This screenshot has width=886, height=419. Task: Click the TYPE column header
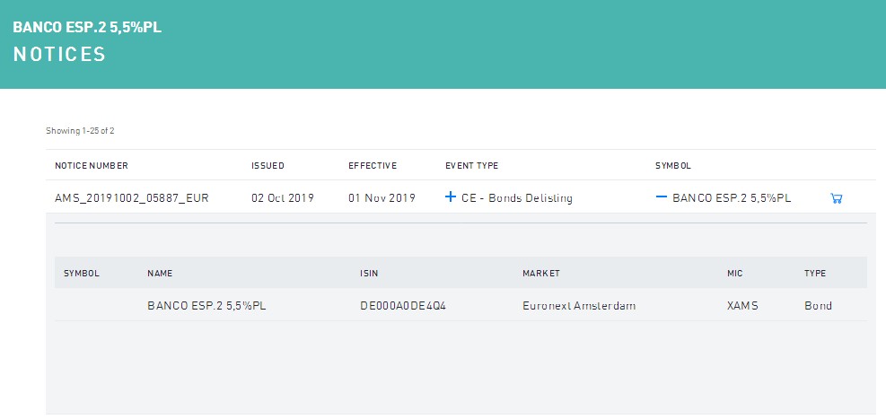point(815,274)
